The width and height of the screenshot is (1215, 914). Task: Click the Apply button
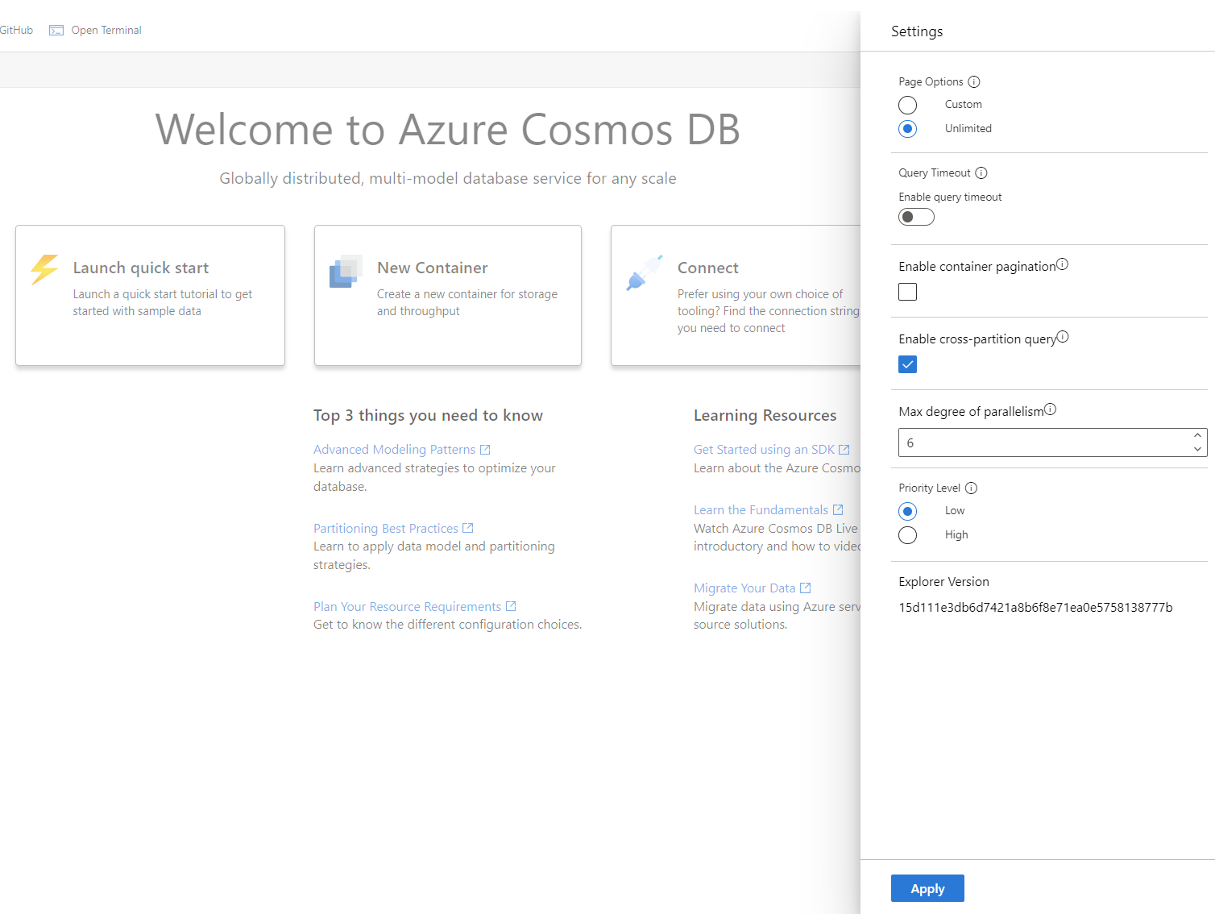coord(927,888)
